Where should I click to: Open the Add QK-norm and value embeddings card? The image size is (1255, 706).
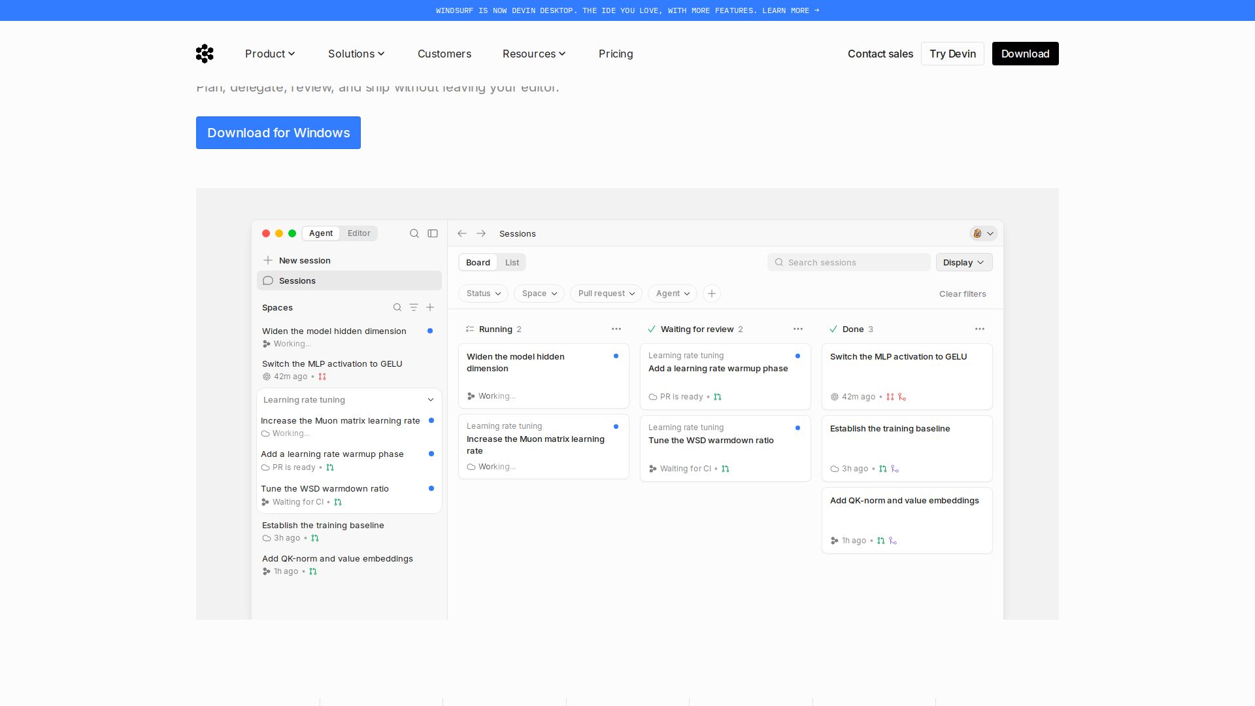click(x=907, y=520)
